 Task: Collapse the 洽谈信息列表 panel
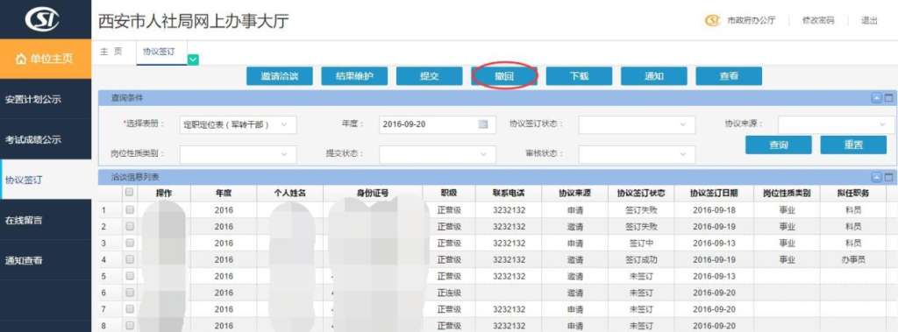[x=877, y=178]
